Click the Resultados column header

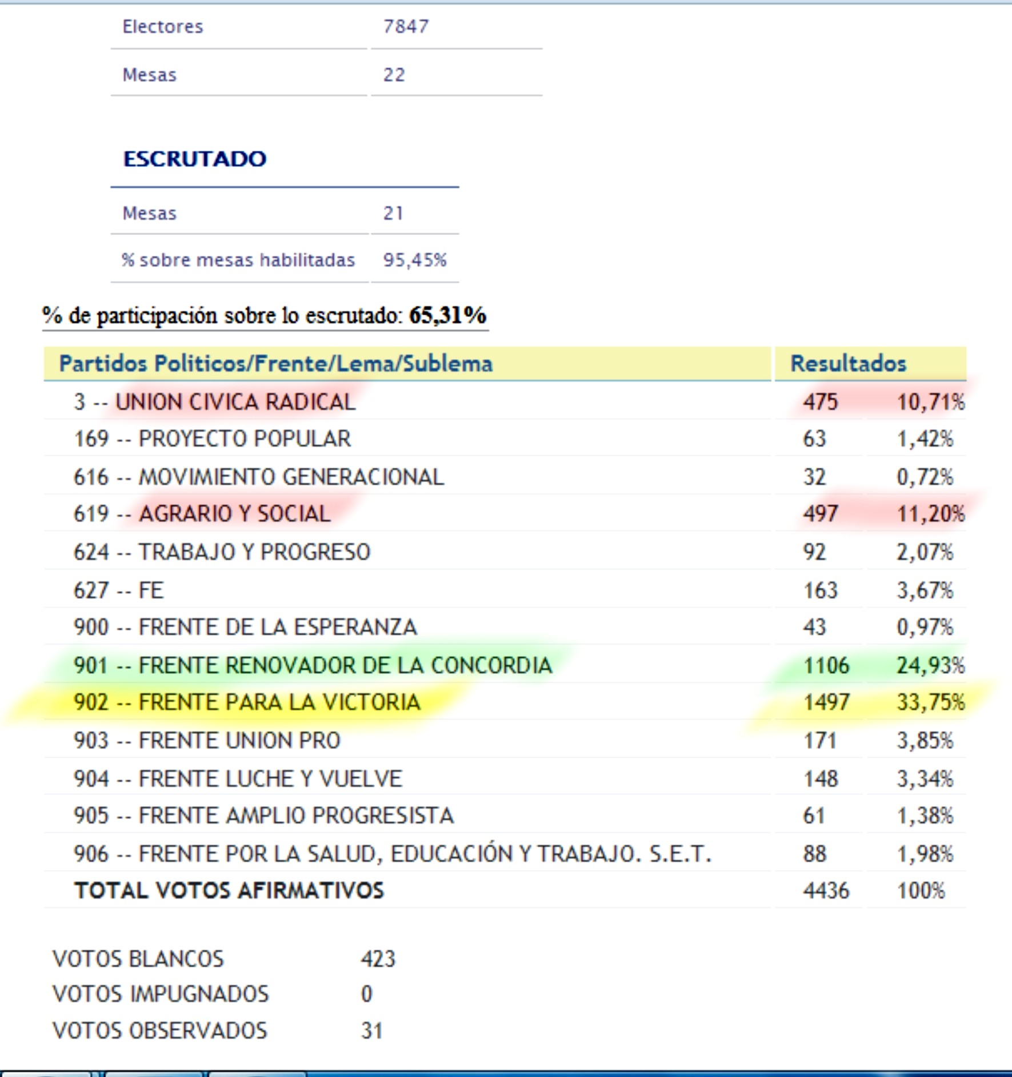point(848,364)
